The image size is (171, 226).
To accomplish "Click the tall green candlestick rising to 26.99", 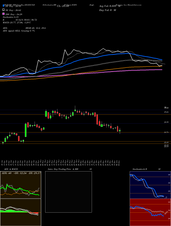I will 26,130.
